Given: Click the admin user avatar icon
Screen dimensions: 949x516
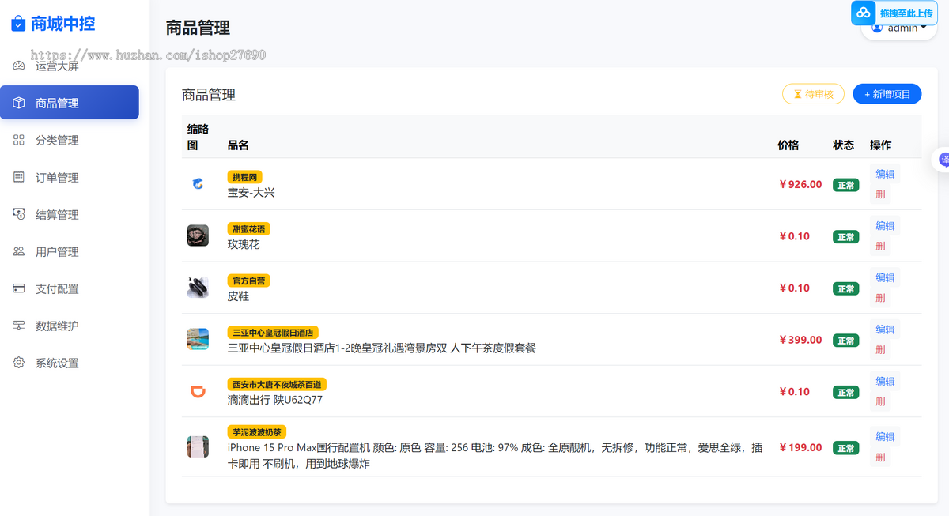Looking at the screenshot, I should [877, 28].
